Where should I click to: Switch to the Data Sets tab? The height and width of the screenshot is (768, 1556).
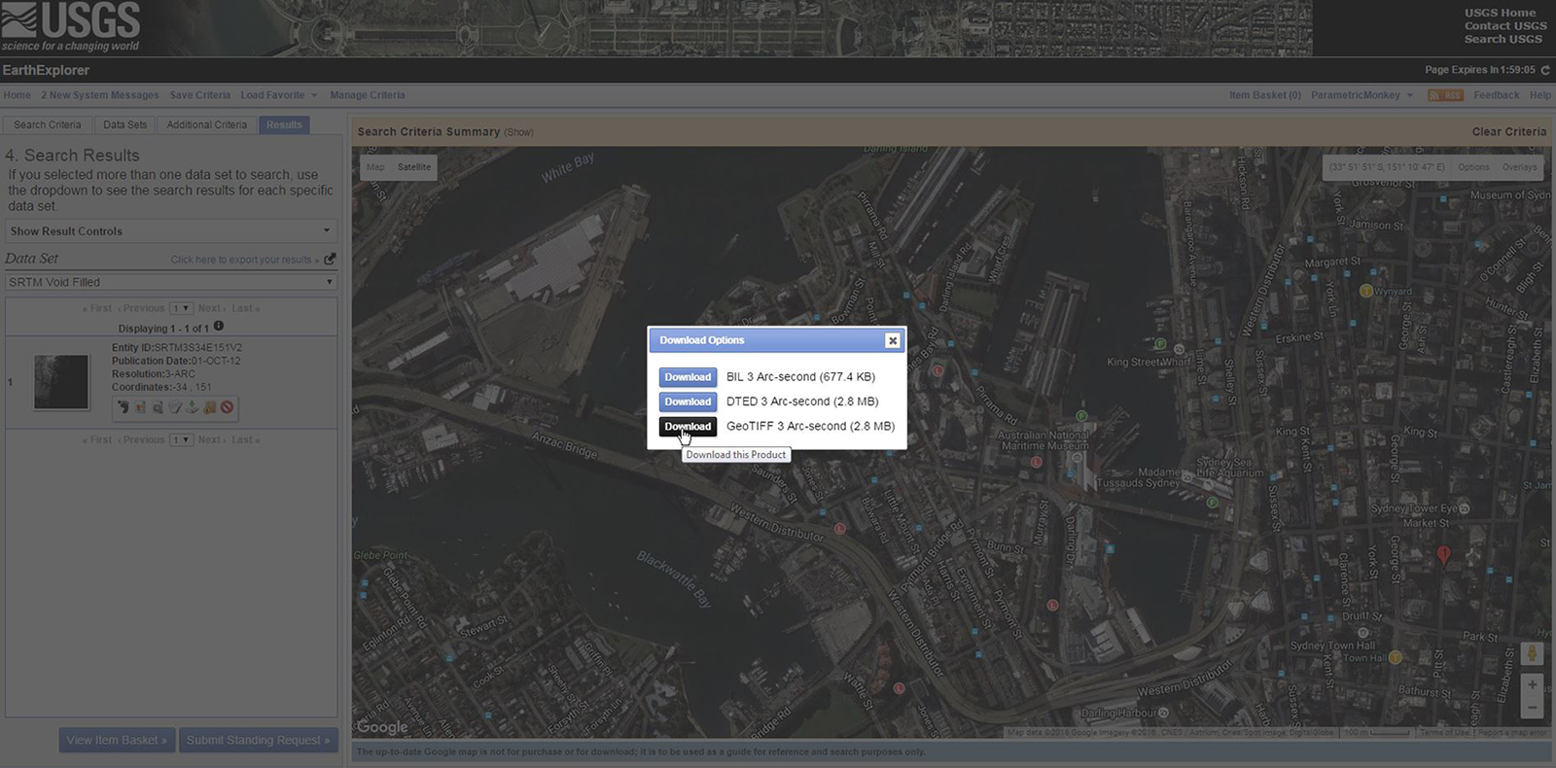[124, 124]
